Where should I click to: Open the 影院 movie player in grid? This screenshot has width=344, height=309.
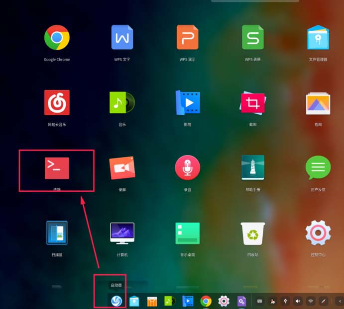188,102
